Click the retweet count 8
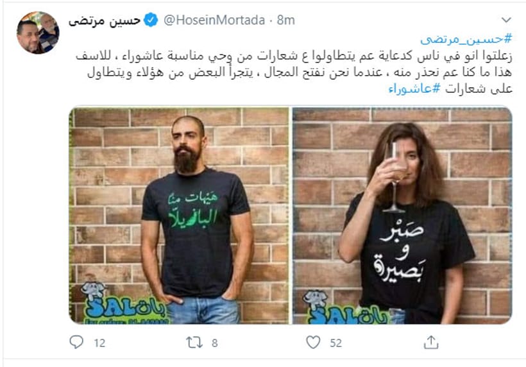This screenshot has width=526, height=367. pyautogui.click(x=215, y=343)
